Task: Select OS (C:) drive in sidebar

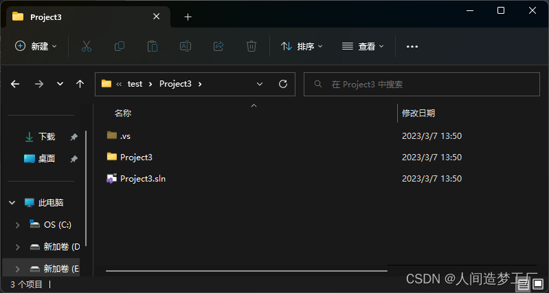Action: 58,225
